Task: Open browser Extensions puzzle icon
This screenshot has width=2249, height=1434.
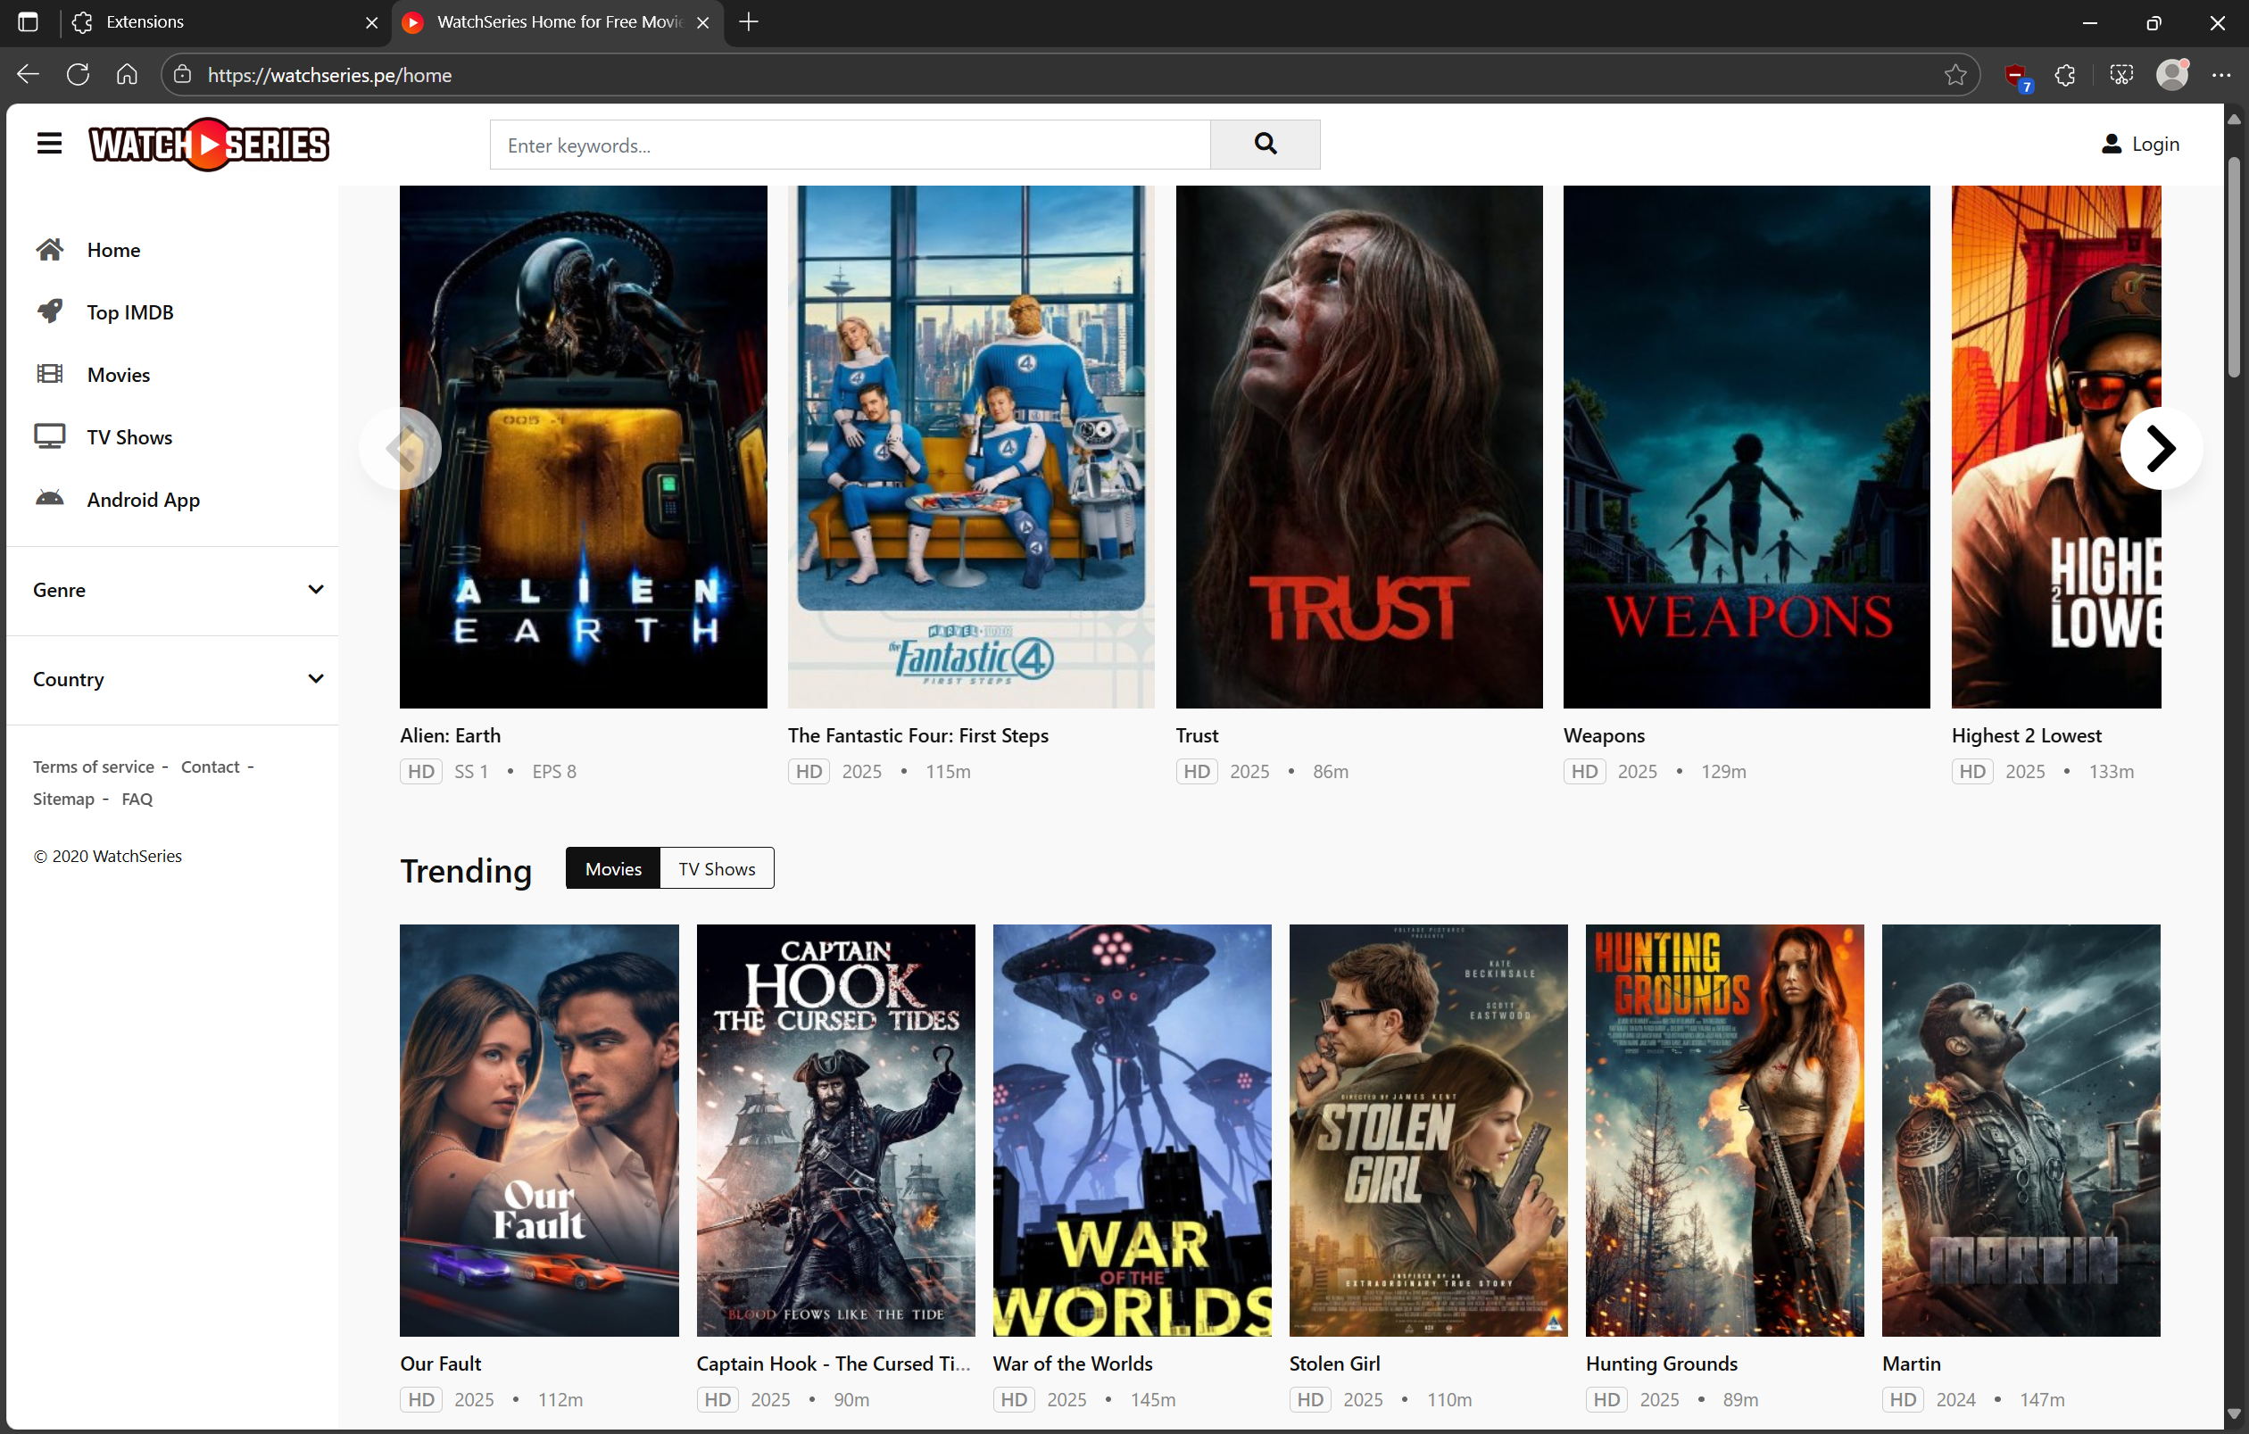Action: 2065,75
